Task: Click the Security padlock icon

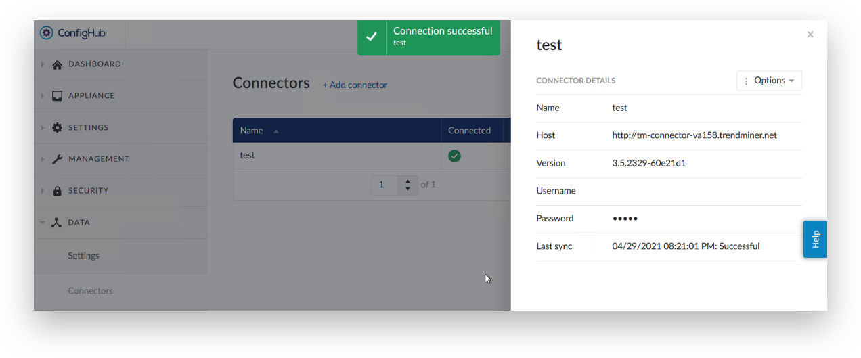Action: [x=58, y=191]
